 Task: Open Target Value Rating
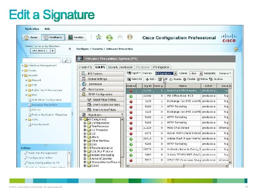[102, 100]
